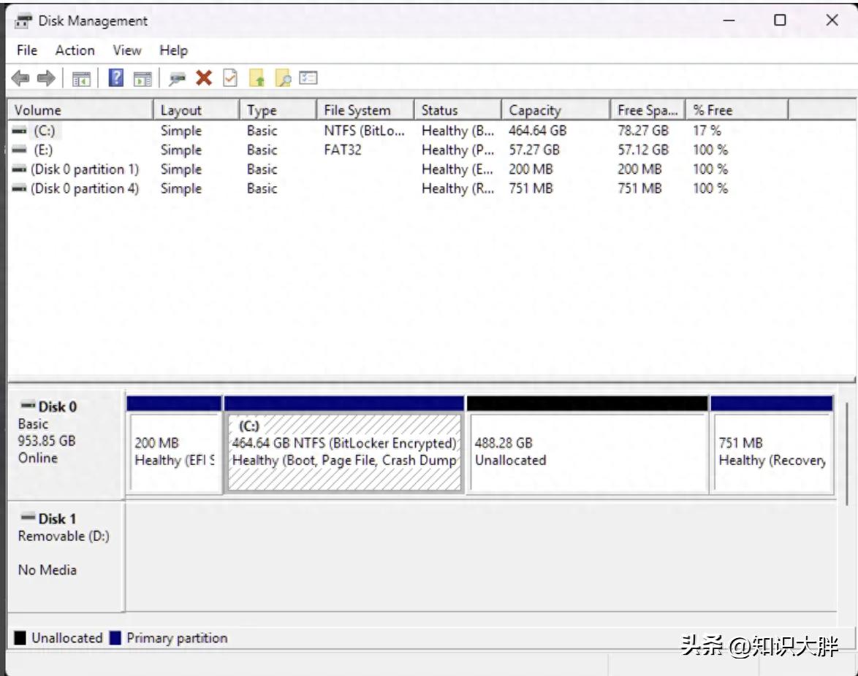Viewport: 858px width, 676px height.
Task: Click the Open folder up-arrow icon
Action: pyautogui.click(x=257, y=79)
